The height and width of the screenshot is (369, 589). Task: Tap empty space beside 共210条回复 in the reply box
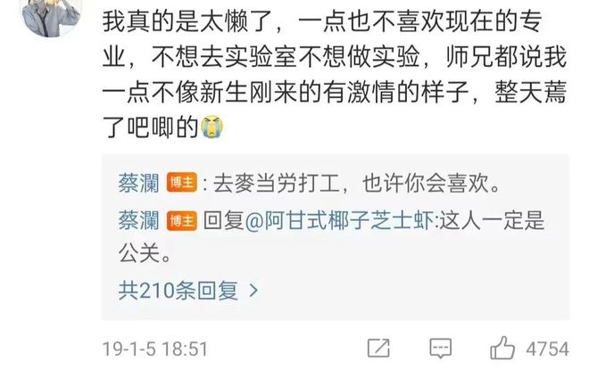coord(413,291)
